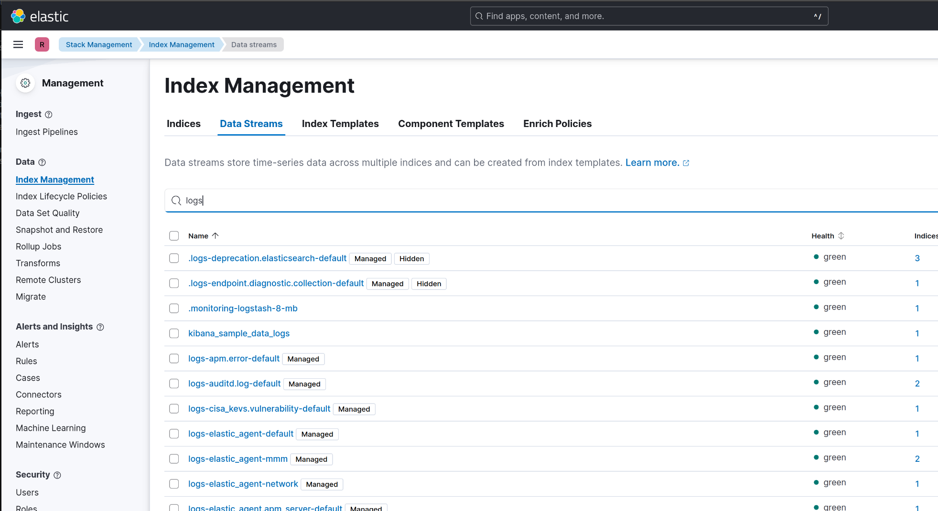The width and height of the screenshot is (938, 511).
Task: Click the data streams filter field containing logs
Action: (x=551, y=201)
